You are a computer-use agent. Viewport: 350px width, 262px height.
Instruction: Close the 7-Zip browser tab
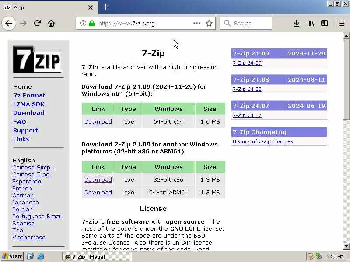point(91,7)
